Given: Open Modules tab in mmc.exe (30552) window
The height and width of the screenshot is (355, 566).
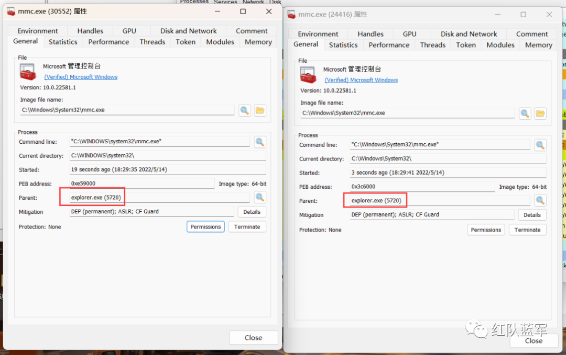Looking at the screenshot, I should point(220,42).
